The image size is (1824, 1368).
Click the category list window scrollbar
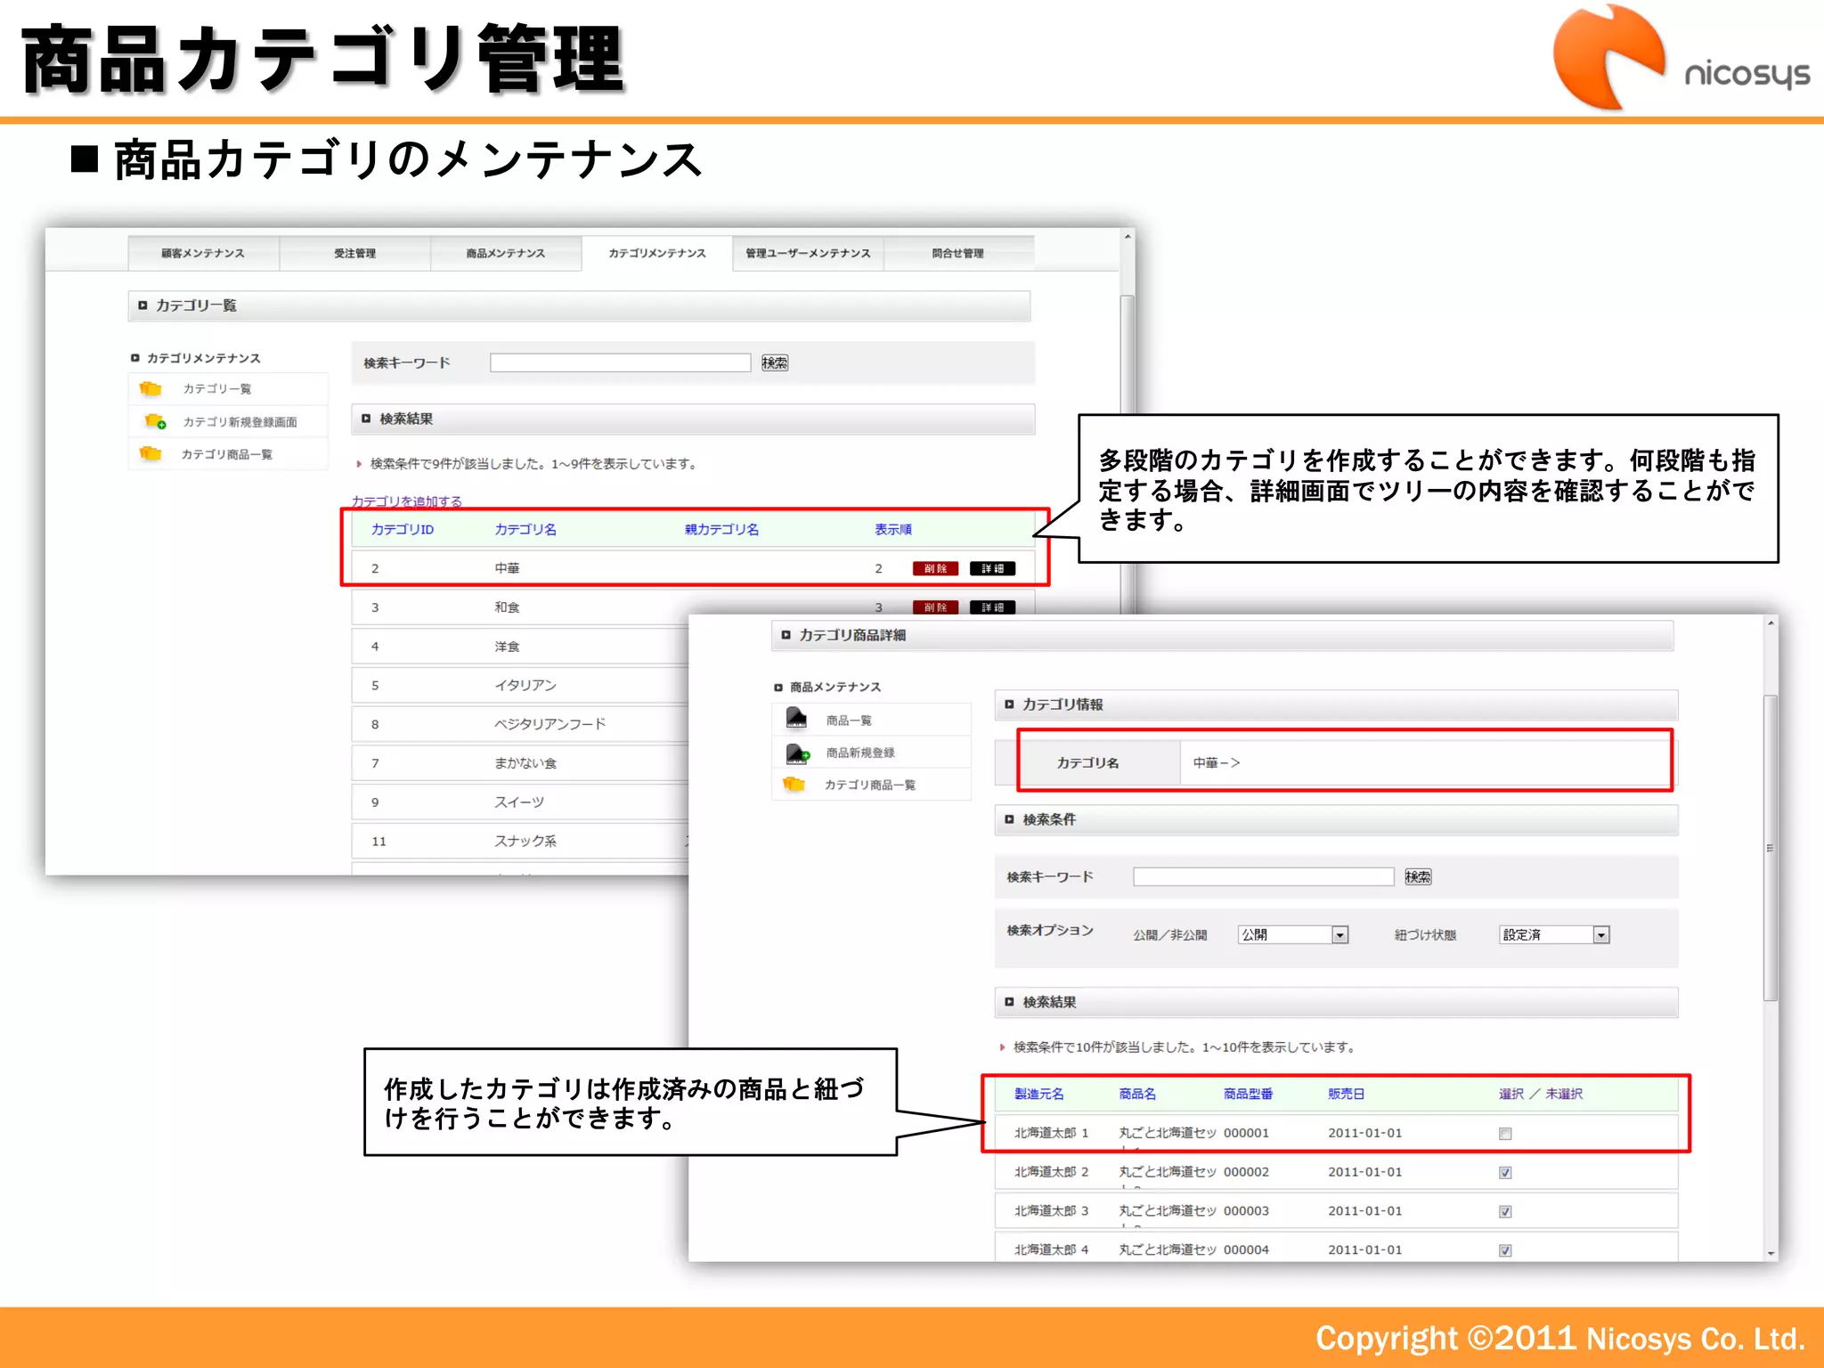point(1128,454)
